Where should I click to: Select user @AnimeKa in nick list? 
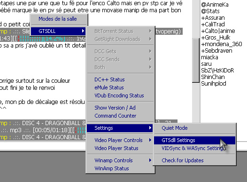(x=215, y=5)
